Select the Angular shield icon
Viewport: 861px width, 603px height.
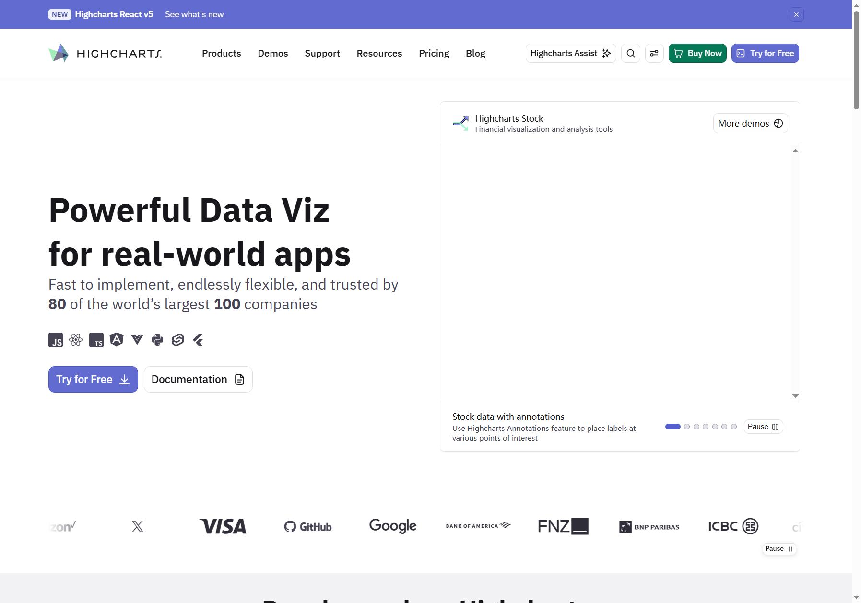tap(117, 340)
